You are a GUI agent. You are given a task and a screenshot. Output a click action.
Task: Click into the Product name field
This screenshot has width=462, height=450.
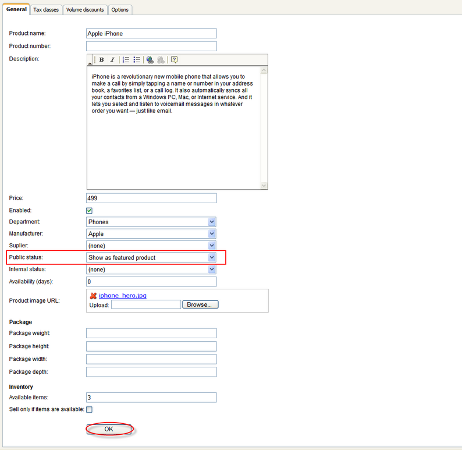coord(151,33)
